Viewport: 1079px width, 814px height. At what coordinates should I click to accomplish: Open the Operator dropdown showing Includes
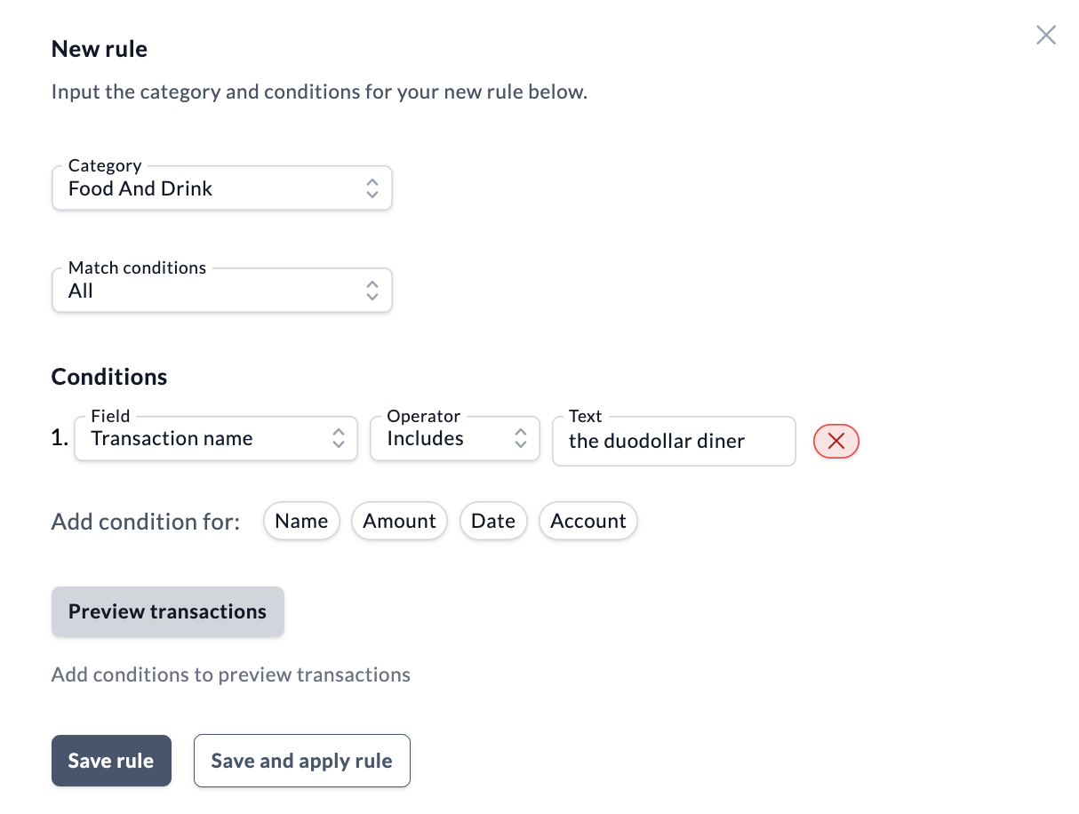click(455, 438)
